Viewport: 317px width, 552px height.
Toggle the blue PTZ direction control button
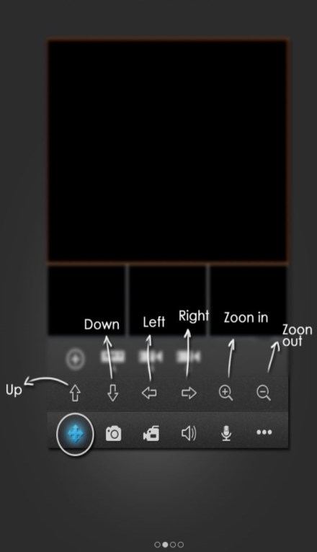click(75, 434)
